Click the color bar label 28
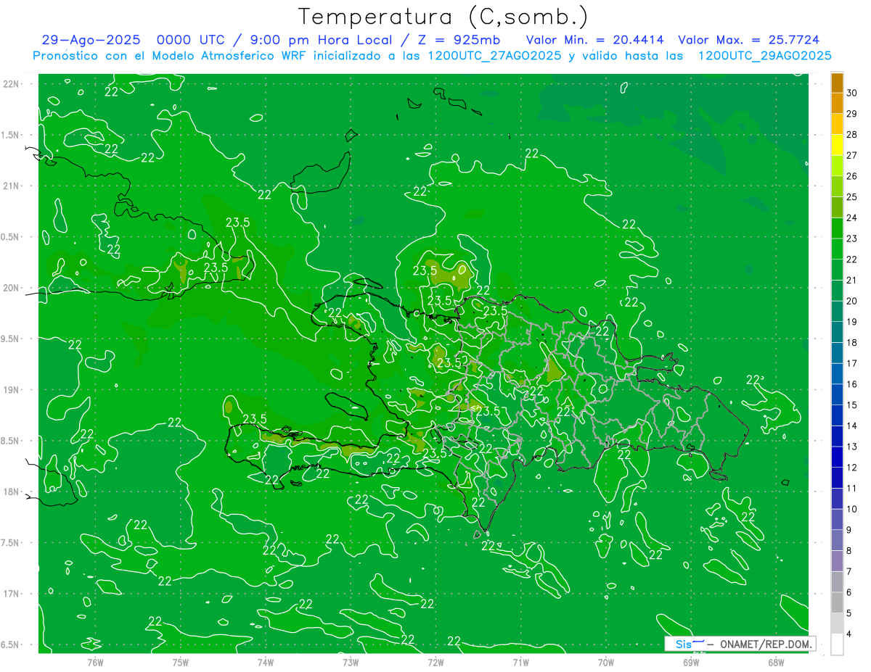 click(x=852, y=135)
